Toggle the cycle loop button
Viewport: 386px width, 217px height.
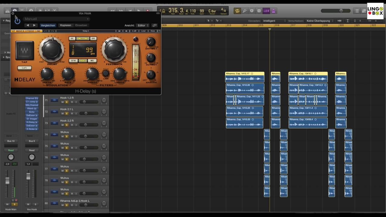(x=237, y=11)
